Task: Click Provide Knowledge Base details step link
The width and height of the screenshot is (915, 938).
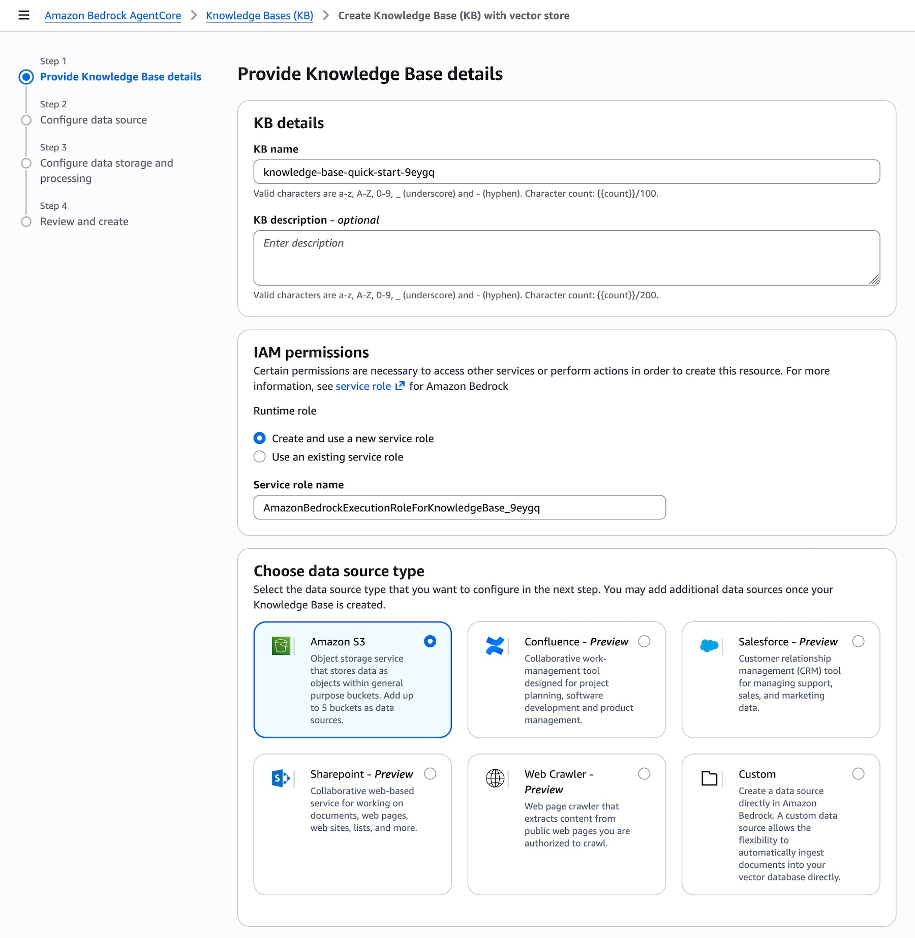Action: pos(120,77)
